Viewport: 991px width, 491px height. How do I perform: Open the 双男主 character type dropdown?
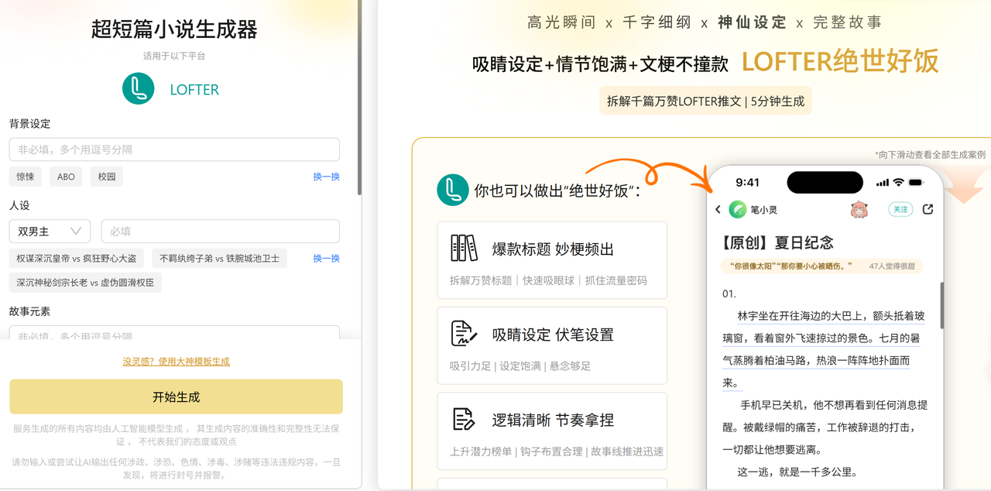point(50,231)
